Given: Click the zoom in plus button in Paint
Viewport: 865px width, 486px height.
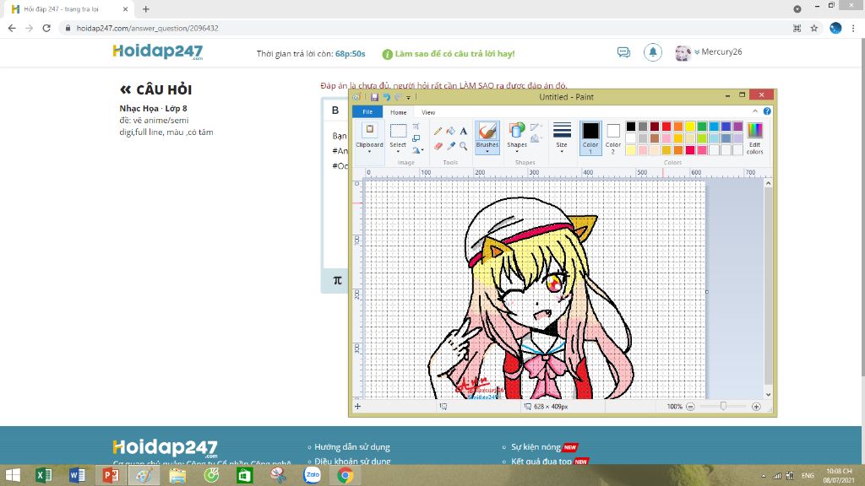Looking at the screenshot, I should (756, 407).
